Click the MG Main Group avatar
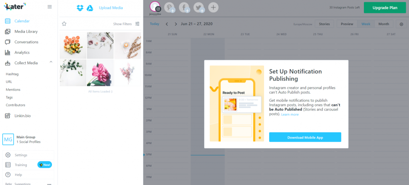Screen dimensions: 409x185 (x=8, y=139)
